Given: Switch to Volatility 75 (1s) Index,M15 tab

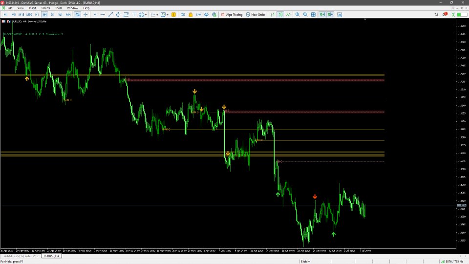Looking at the screenshot, I should 21,256.
